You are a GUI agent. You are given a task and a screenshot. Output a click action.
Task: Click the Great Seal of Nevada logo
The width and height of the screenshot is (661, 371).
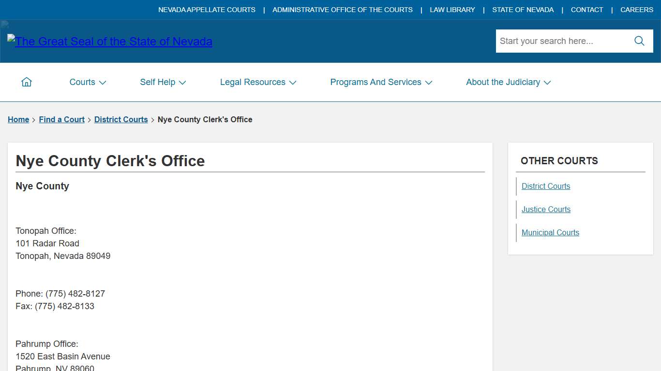pos(110,42)
